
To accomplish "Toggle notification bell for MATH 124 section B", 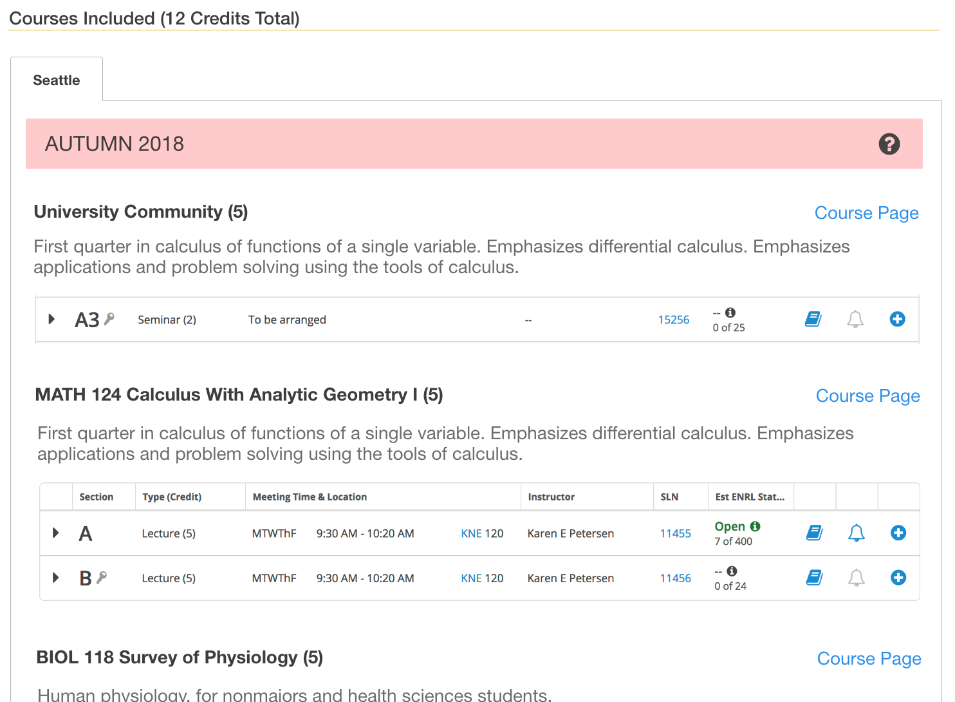I will pyautogui.click(x=856, y=578).
